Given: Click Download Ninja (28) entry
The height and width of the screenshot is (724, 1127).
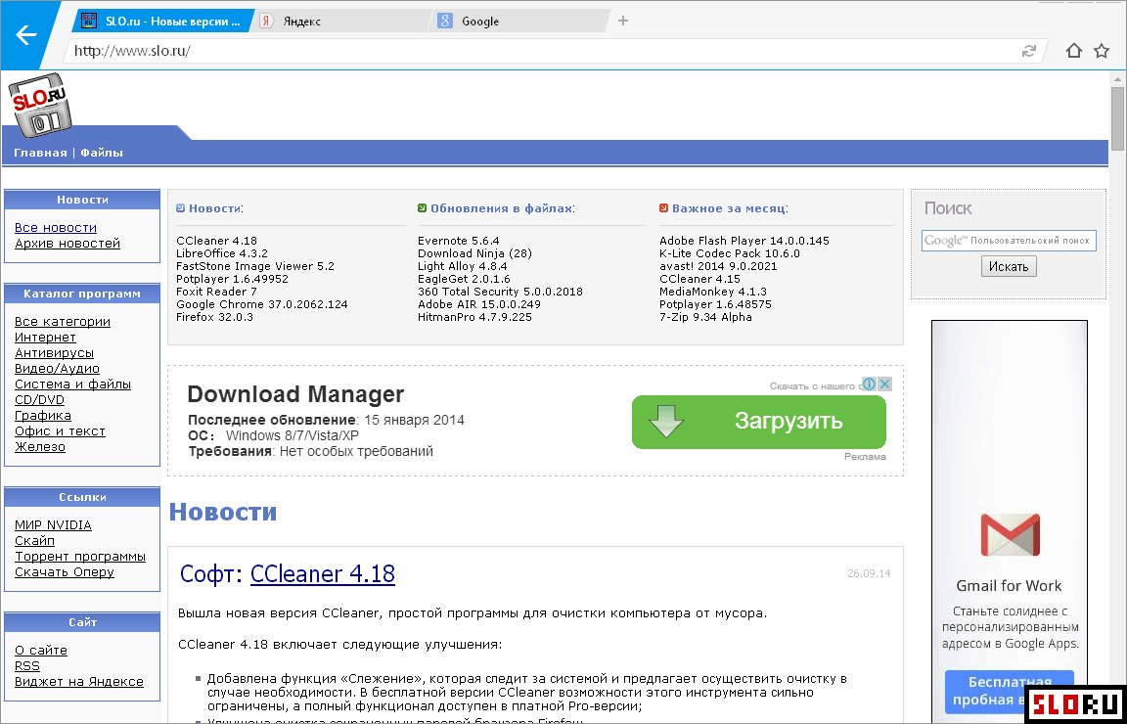Looking at the screenshot, I should pos(475,253).
